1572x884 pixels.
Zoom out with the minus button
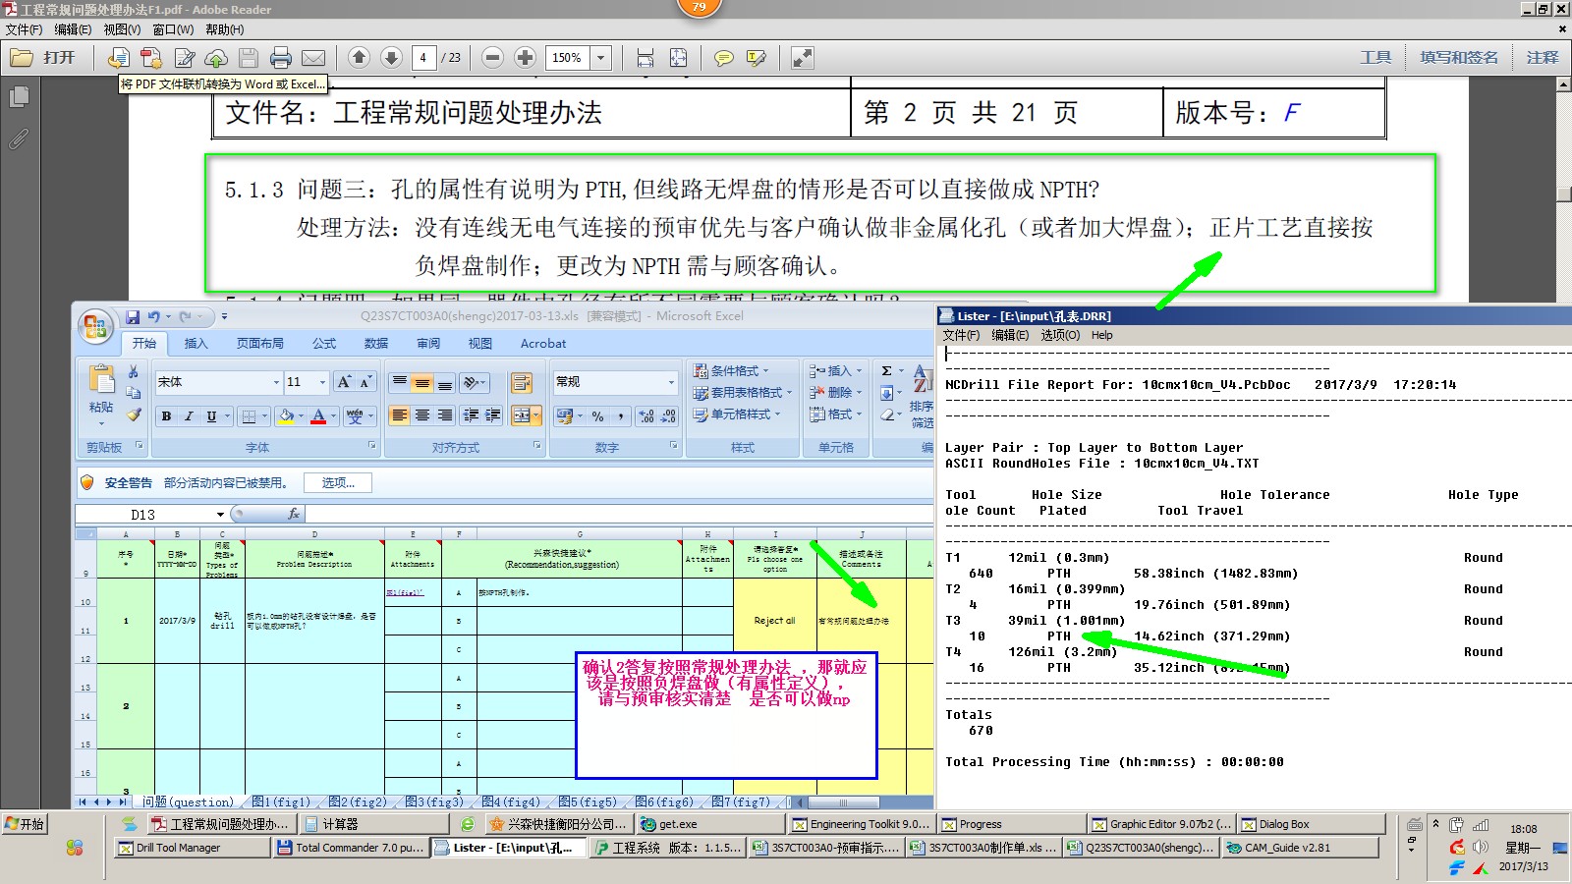point(493,58)
